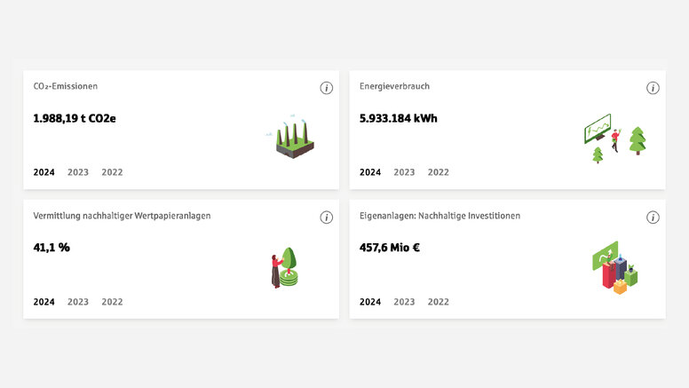View 2022 values for Energieverbrauch
Screen dimensions: 689x388
click(439, 172)
